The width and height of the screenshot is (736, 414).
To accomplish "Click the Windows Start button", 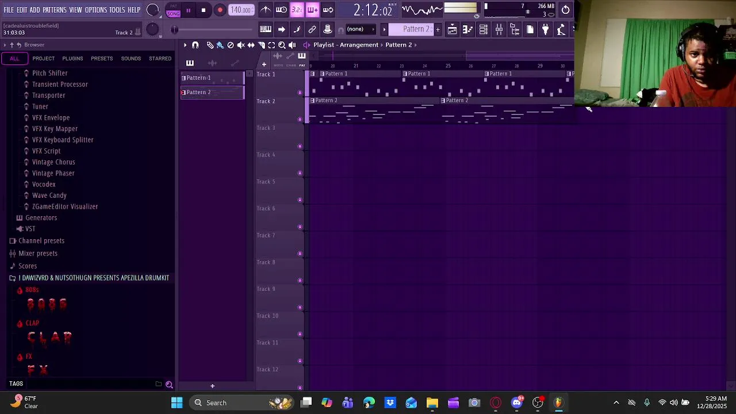I will pos(177,403).
